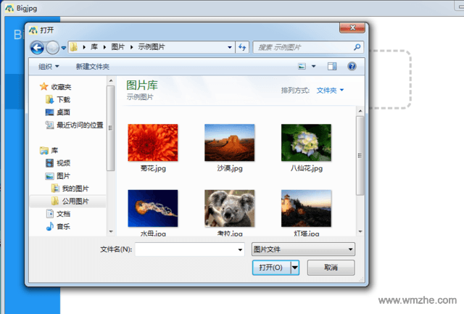
Task: Click the Back navigation arrow button
Action: coord(38,47)
